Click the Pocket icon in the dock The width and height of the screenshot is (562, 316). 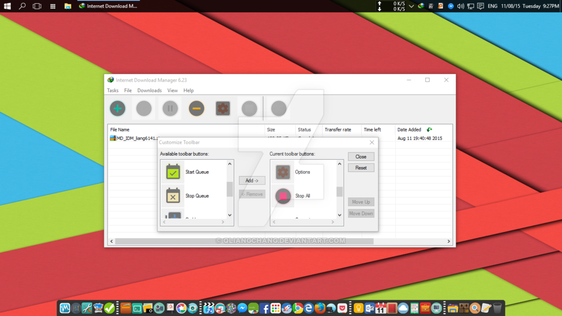342,308
